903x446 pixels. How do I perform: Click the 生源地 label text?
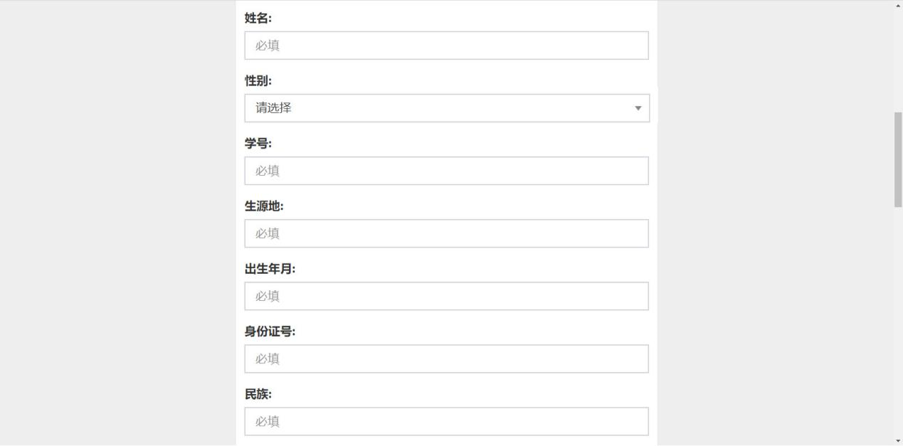coord(263,206)
